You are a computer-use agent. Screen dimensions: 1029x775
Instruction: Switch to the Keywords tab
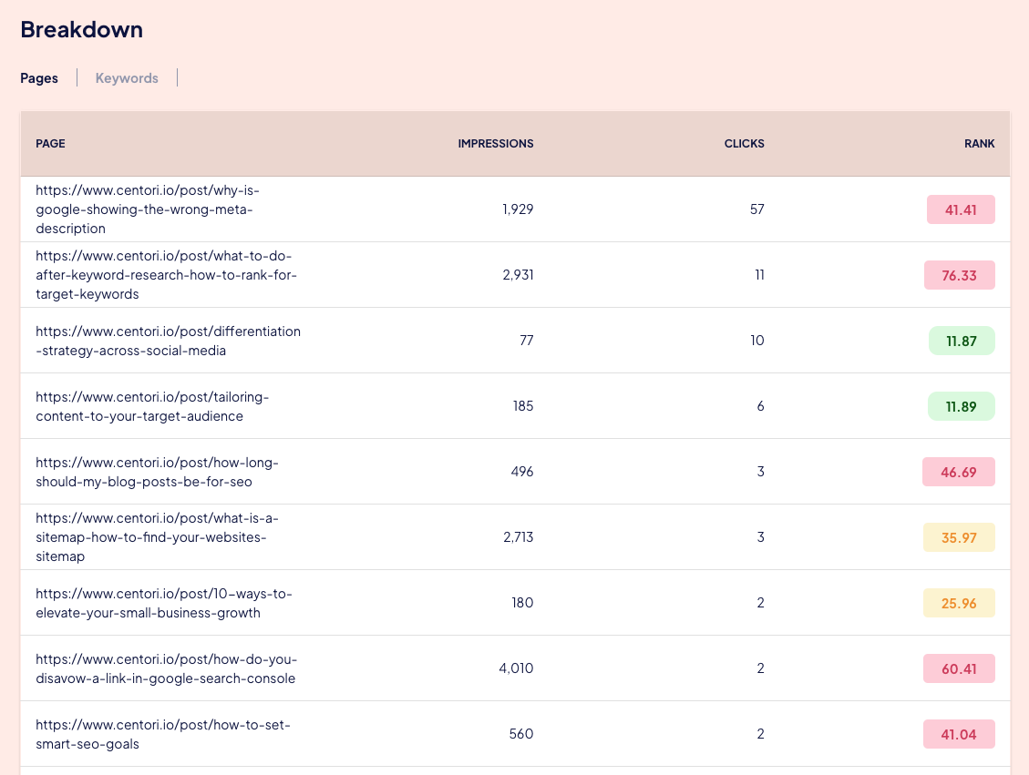pyautogui.click(x=127, y=78)
